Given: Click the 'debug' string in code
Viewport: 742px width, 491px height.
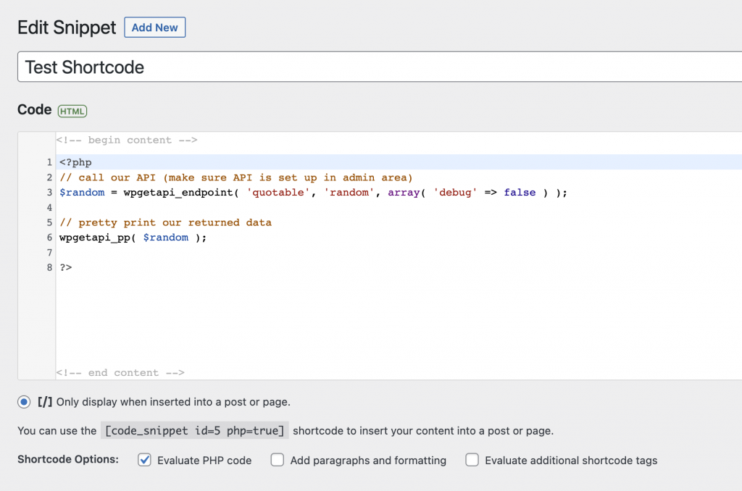Looking at the screenshot, I should tap(455, 193).
